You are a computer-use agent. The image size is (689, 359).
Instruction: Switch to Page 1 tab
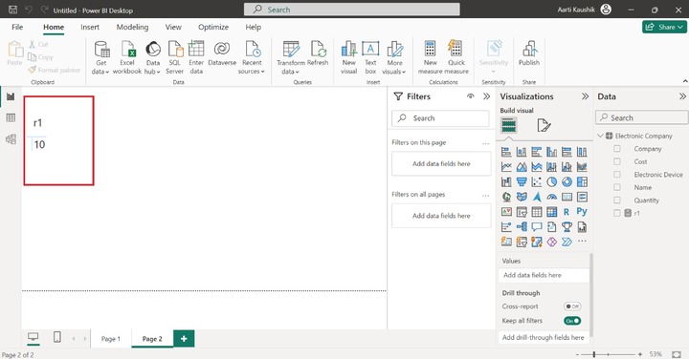(x=111, y=338)
